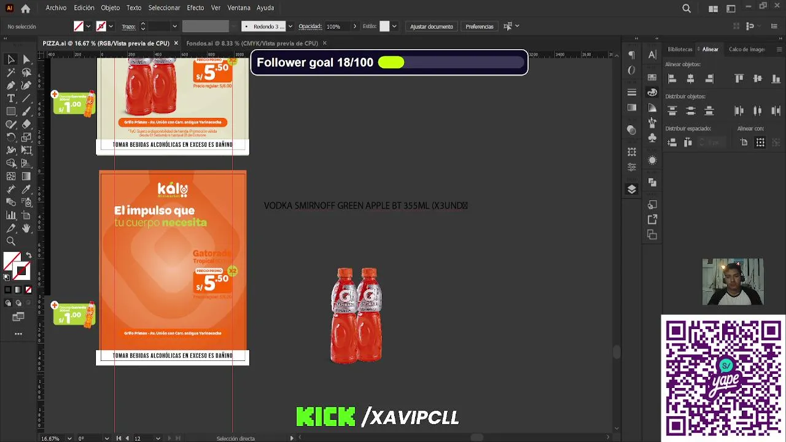Select the Gradient tool
The height and width of the screenshot is (442, 786).
point(26,176)
